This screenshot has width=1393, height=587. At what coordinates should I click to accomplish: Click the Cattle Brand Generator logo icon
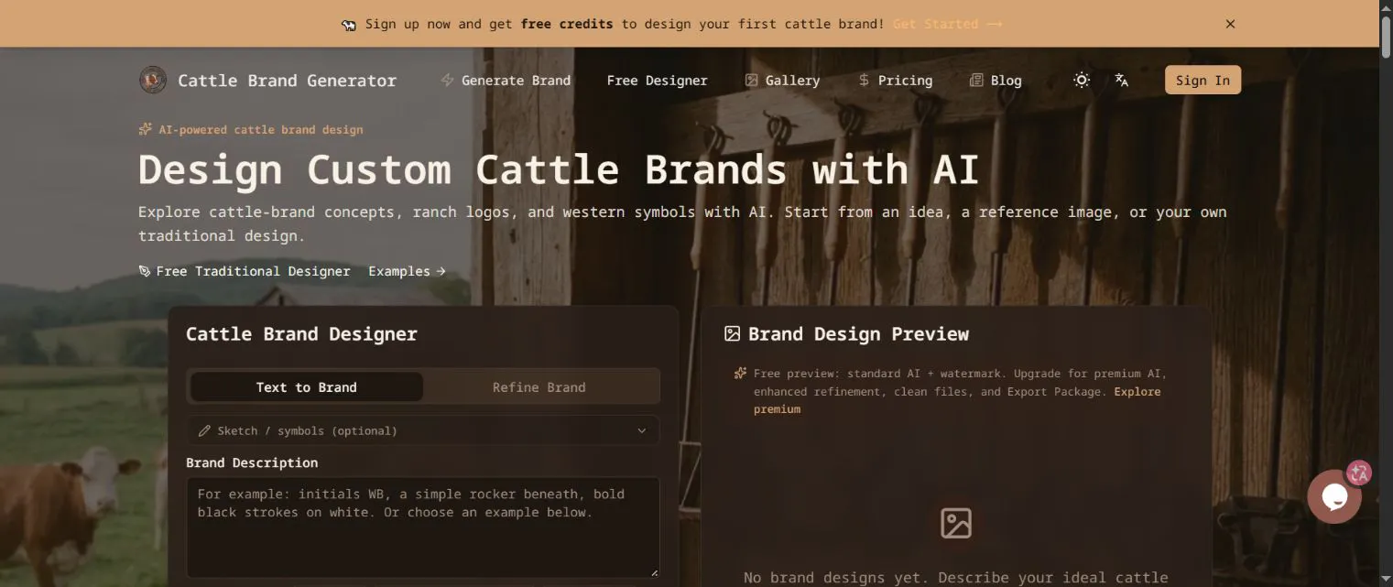[153, 80]
